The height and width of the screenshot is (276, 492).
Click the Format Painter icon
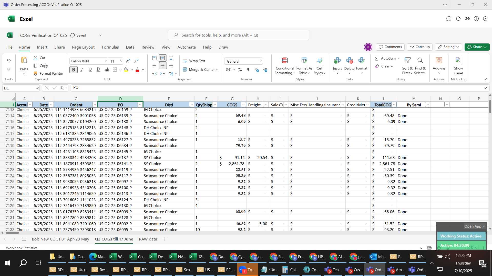(35, 74)
